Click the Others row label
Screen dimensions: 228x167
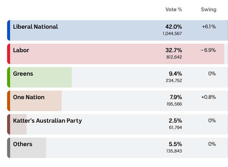(x=22, y=144)
